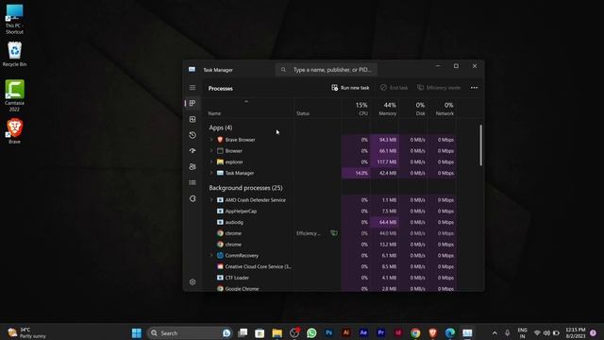This screenshot has width=604, height=340.
Task: Open Illustrator from the taskbar
Action: click(x=346, y=333)
